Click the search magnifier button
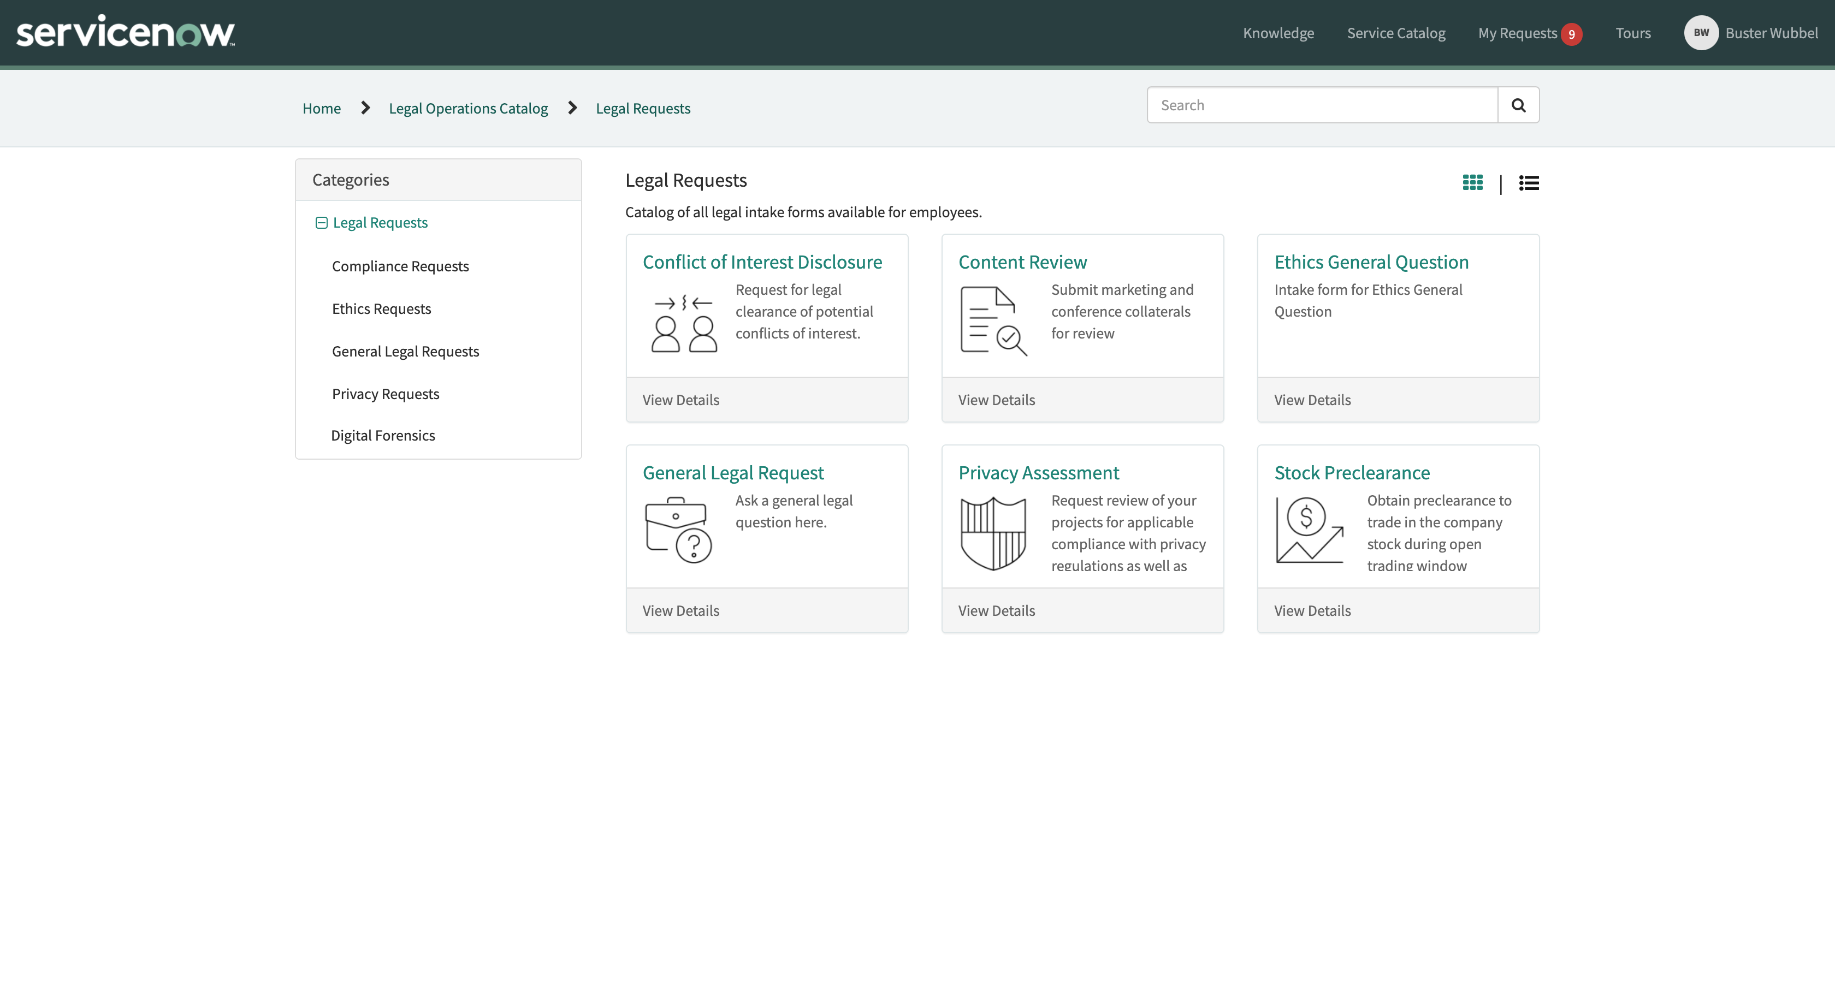Image resolution: width=1835 pixels, height=998 pixels. (x=1518, y=105)
